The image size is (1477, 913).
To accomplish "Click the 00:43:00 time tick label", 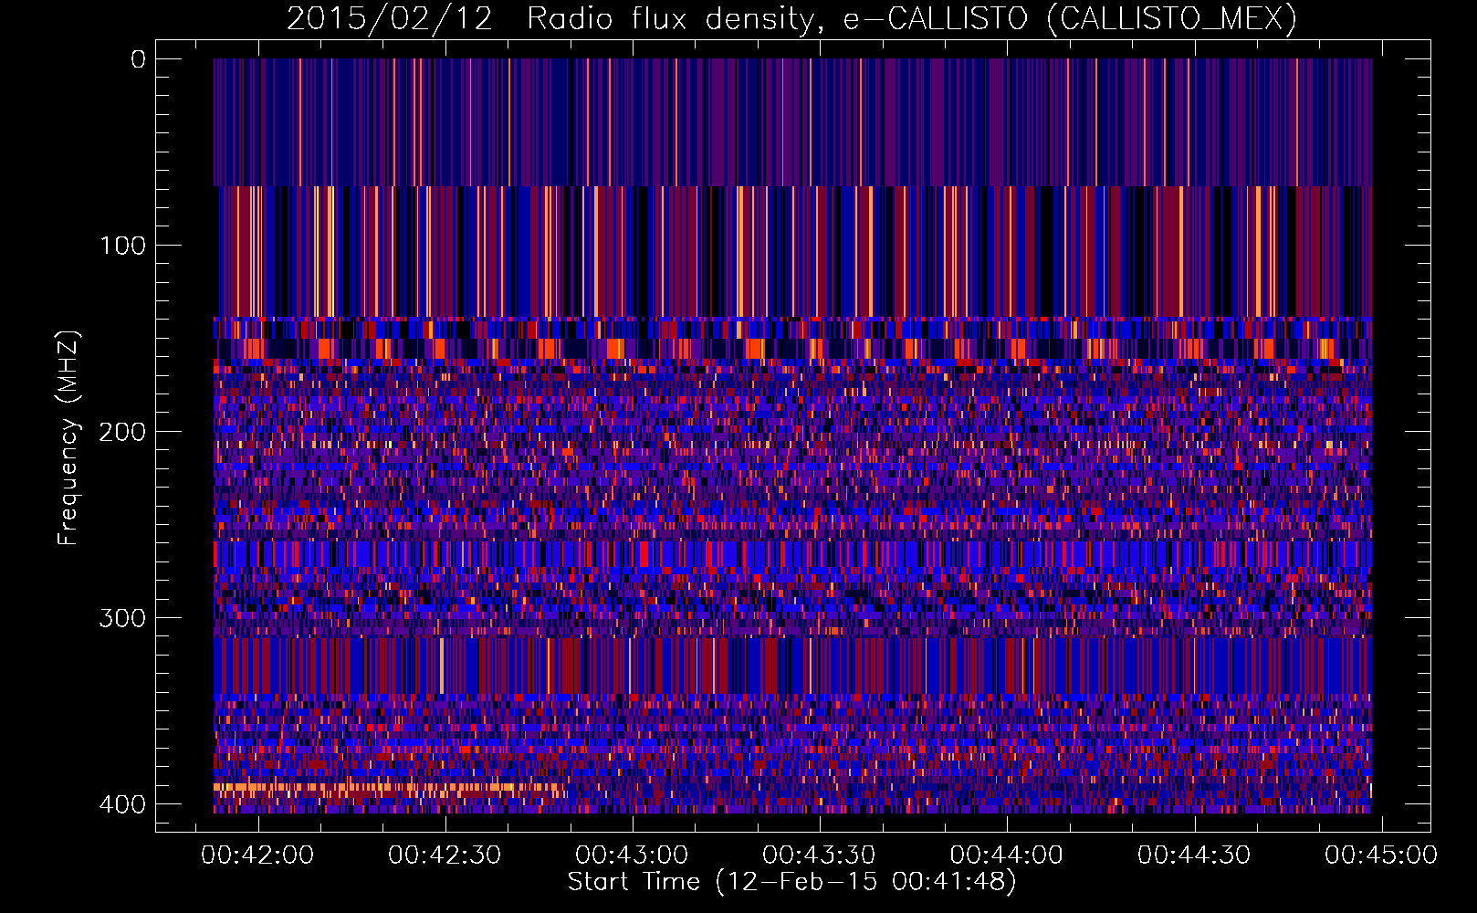I will click(x=632, y=855).
